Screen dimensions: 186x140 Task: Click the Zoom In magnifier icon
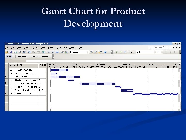[91, 52]
